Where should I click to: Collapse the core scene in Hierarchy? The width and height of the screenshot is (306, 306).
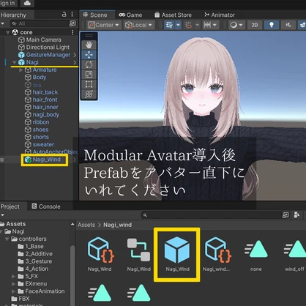(8, 32)
